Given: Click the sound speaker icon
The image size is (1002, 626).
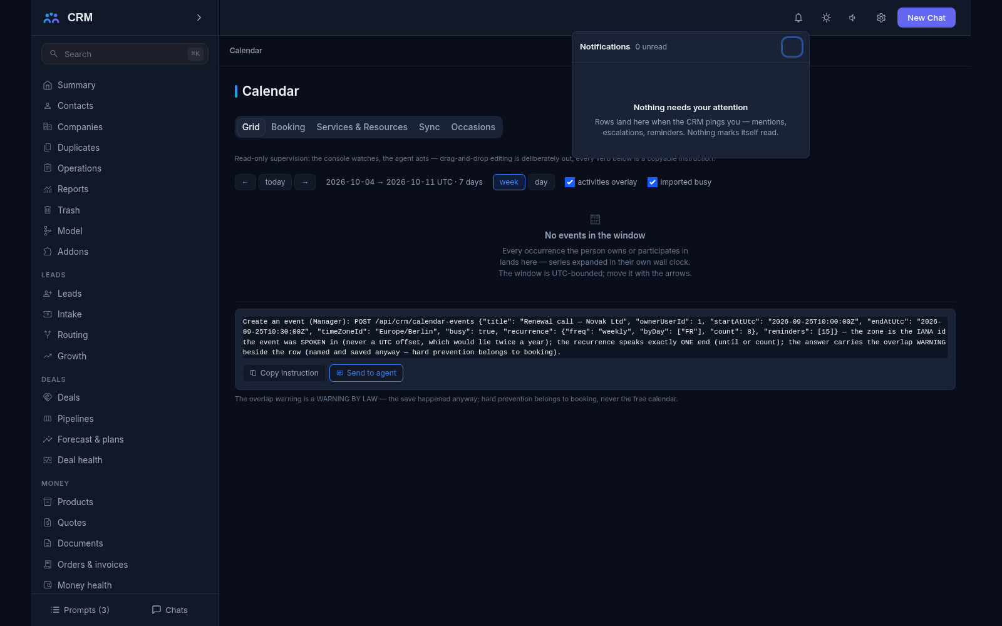Looking at the screenshot, I should click(x=853, y=18).
